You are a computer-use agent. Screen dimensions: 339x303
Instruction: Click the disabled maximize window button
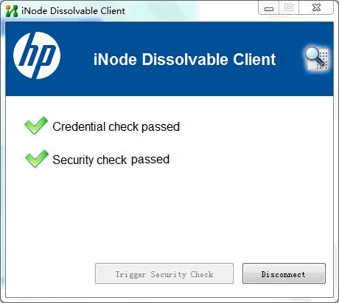(x=289, y=7)
